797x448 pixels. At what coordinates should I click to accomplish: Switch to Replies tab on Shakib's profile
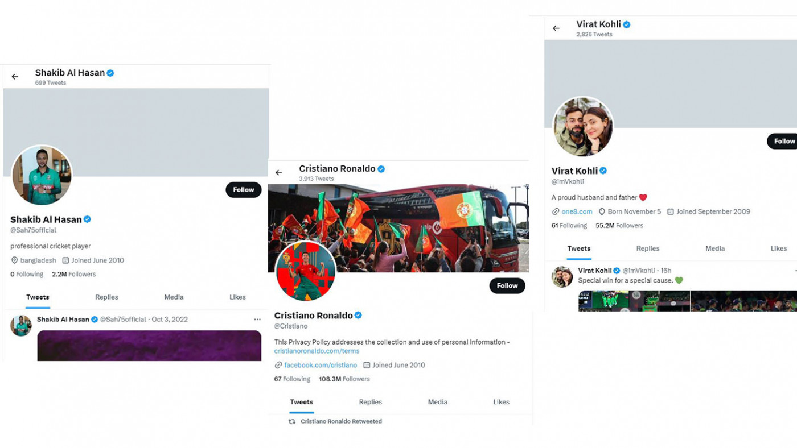pos(106,297)
